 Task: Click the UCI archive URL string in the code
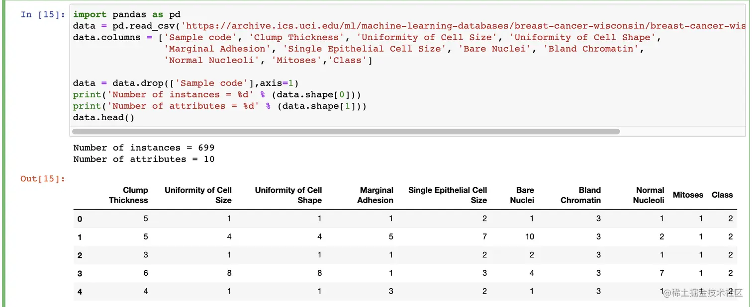[x=463, y=26]
